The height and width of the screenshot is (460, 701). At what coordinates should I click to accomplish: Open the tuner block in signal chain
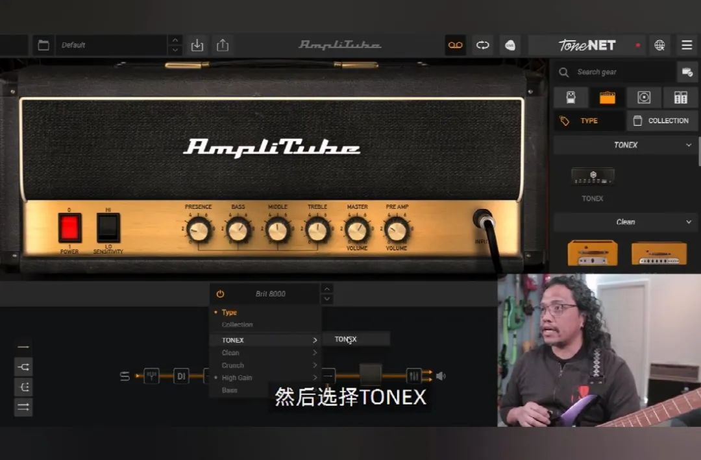(151, 376)
